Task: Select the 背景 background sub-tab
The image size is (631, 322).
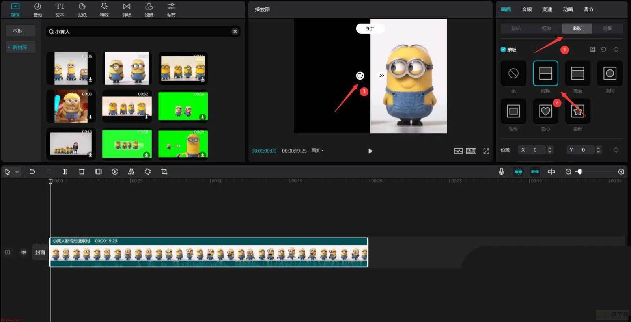Action: (607, 28)
